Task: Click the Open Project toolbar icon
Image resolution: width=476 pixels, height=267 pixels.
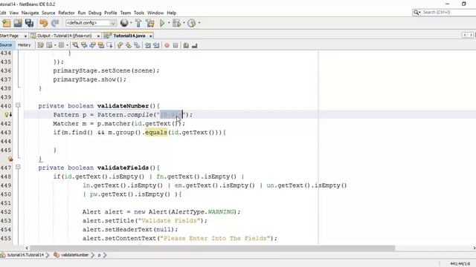Action: click(18, 23)
